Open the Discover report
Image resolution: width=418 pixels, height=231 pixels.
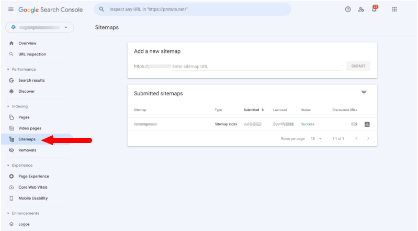(26, 91)
